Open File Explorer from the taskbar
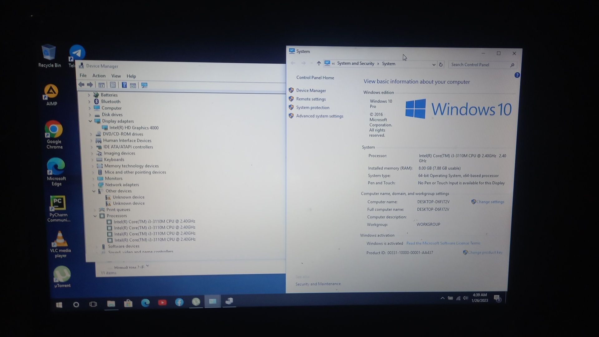Image resolution: width=599 pixels, height=337 pixels. point(111,304)
